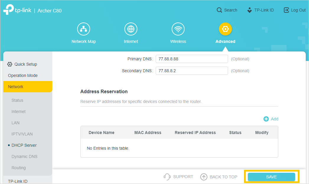
Task: Select Operation Mode in sidebar
Action: tap(23, 75)
